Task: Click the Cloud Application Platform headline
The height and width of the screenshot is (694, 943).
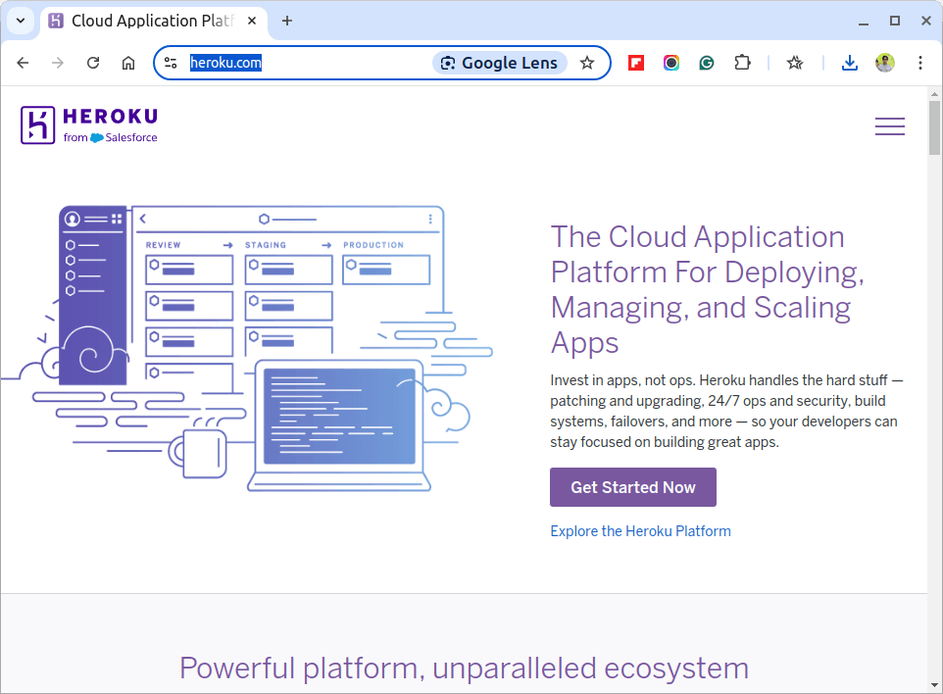Action: [x=708, y=290]
